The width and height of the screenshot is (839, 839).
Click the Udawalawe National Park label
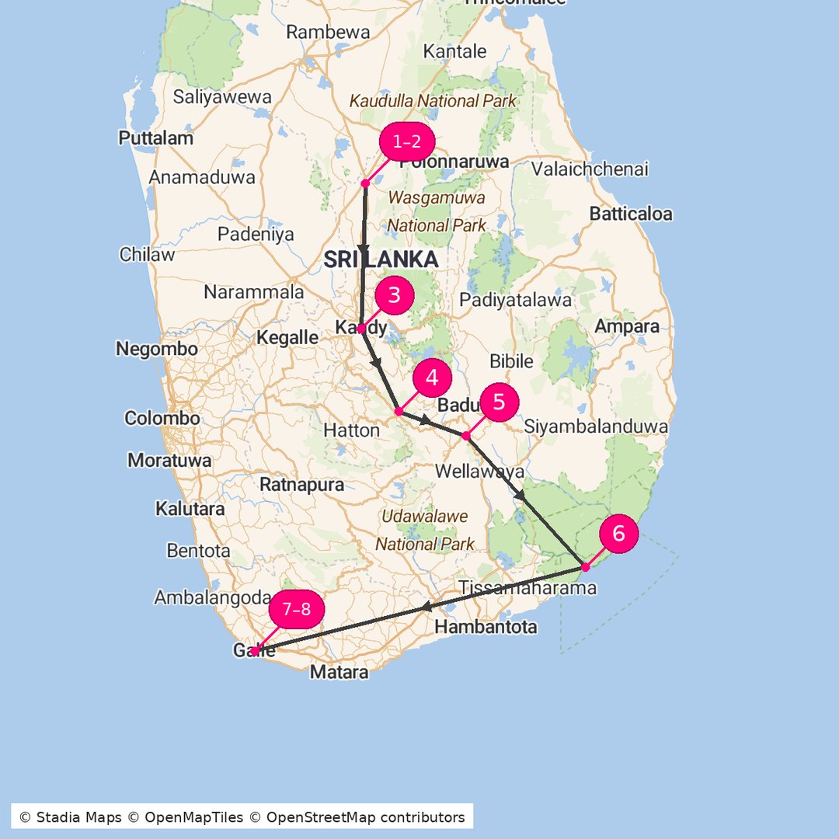click(424, 531)
